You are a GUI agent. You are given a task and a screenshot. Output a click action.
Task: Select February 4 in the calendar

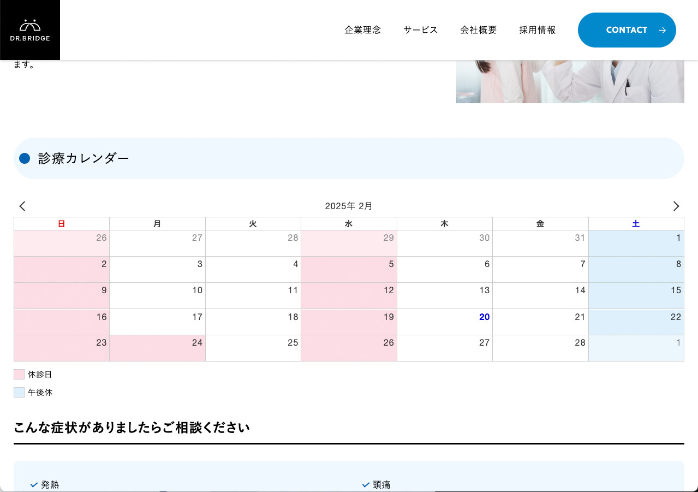[253, 270]
